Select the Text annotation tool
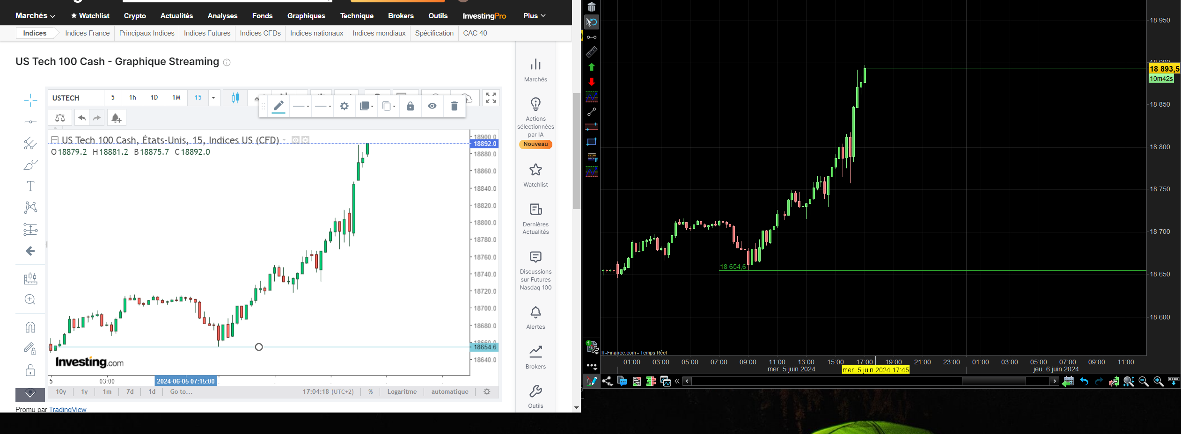 pyautogui.click(x=30, y=186)
